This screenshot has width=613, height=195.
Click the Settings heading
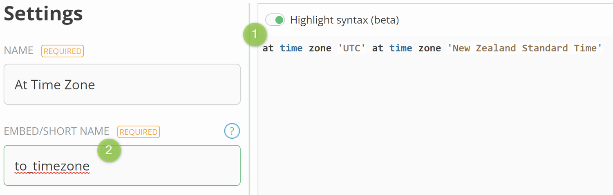[x=43, y=14]
